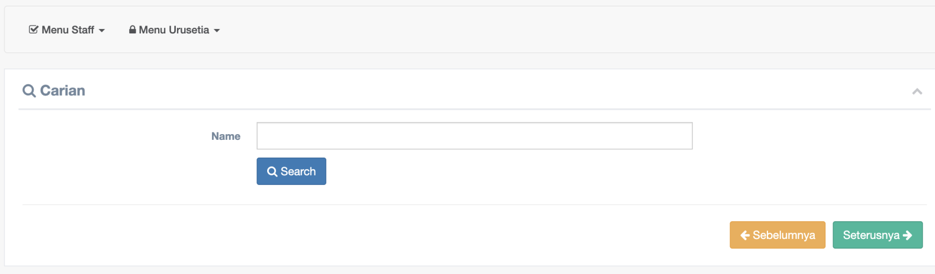
Task: Focus the Name text input field
Action: point(474,136)
